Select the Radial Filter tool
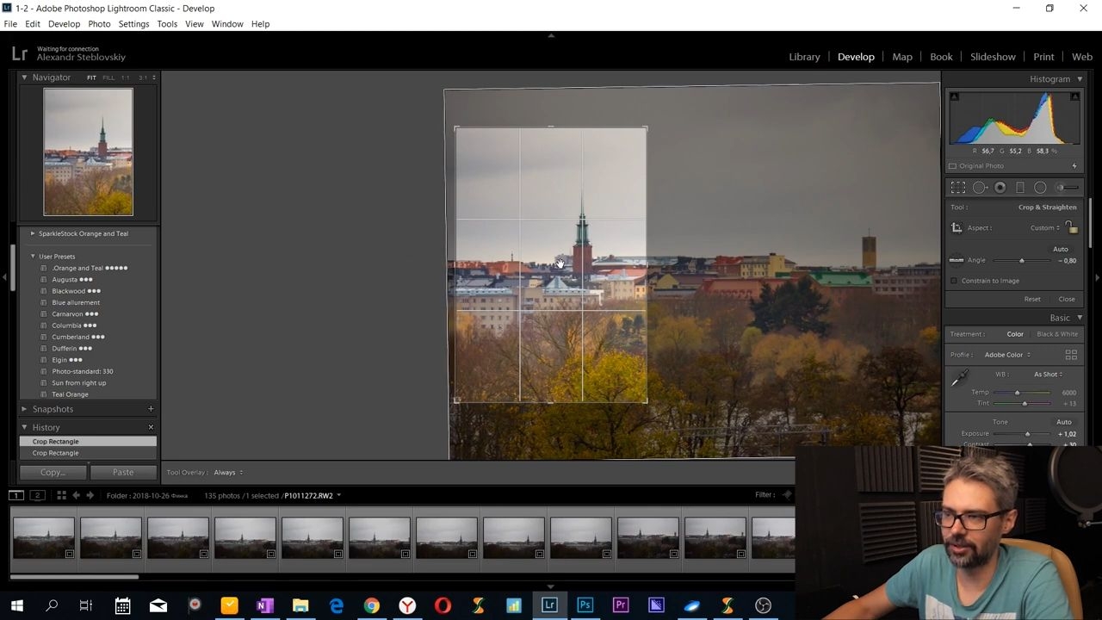Viewport: 1102px width, 620px height. pos(1040,188)
